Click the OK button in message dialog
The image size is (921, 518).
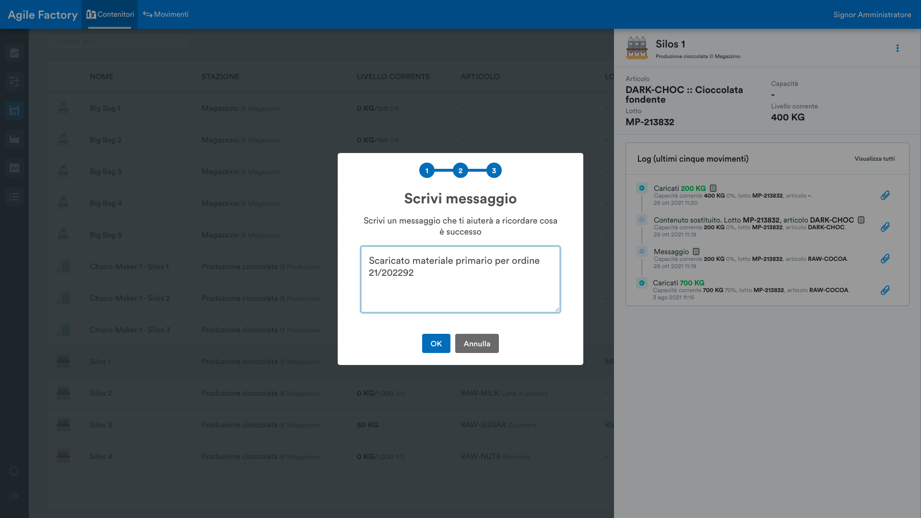click(x=436, y=343)
